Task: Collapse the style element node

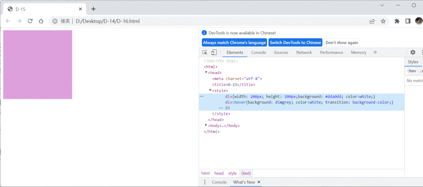Action: click(210, 90)
